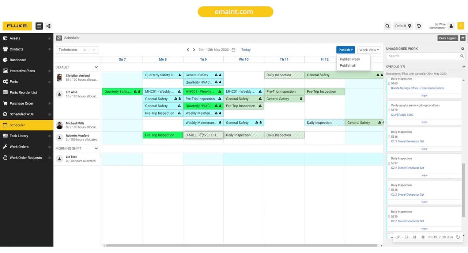Open the Publish dropdown button
The height and width of the screenshot is (253, 468).
coord(346,50)
